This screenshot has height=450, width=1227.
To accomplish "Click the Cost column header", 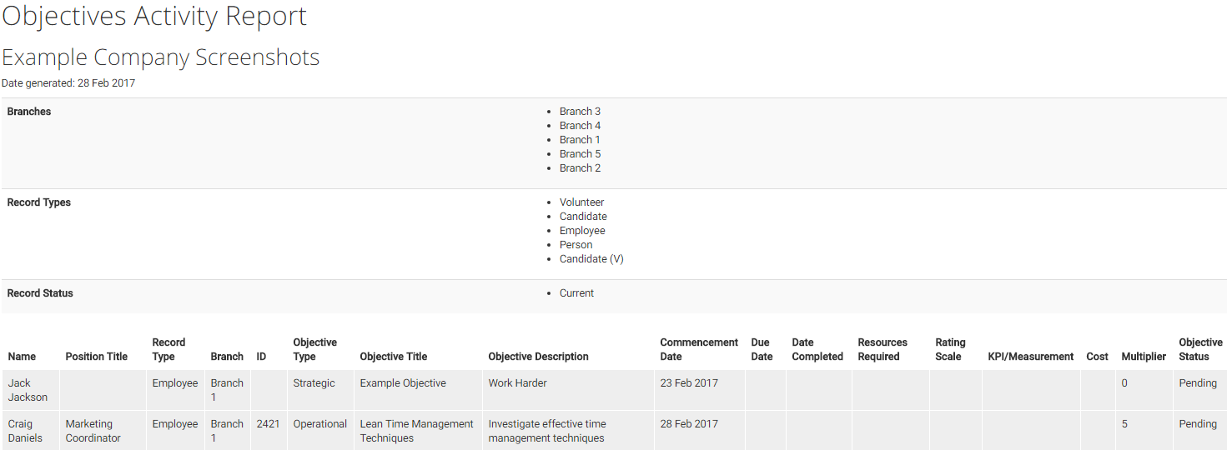I will [x=1098, y=357].
